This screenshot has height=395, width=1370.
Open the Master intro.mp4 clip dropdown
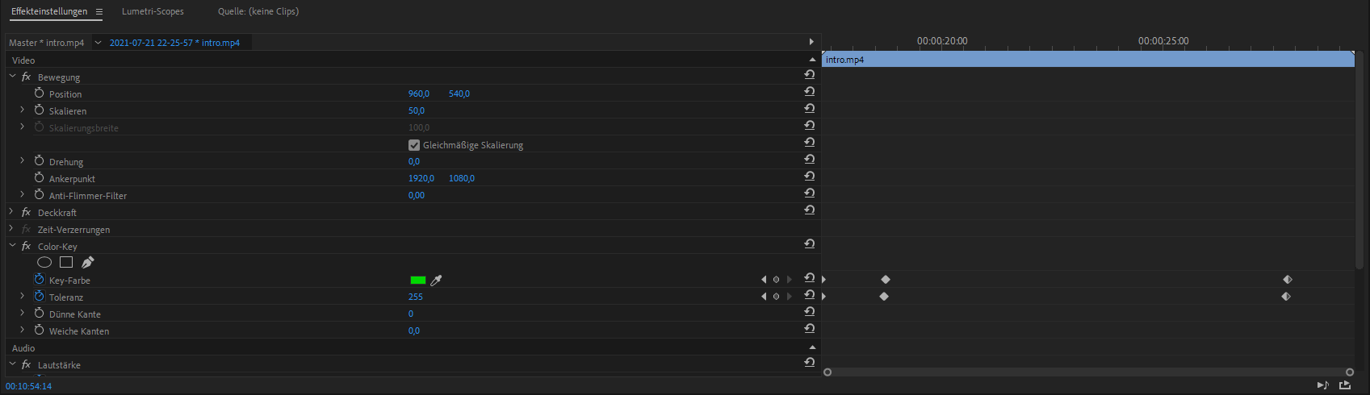pyautogui.click(x=98, y=43)
